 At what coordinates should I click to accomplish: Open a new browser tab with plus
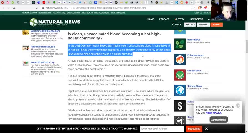(208, 2)
